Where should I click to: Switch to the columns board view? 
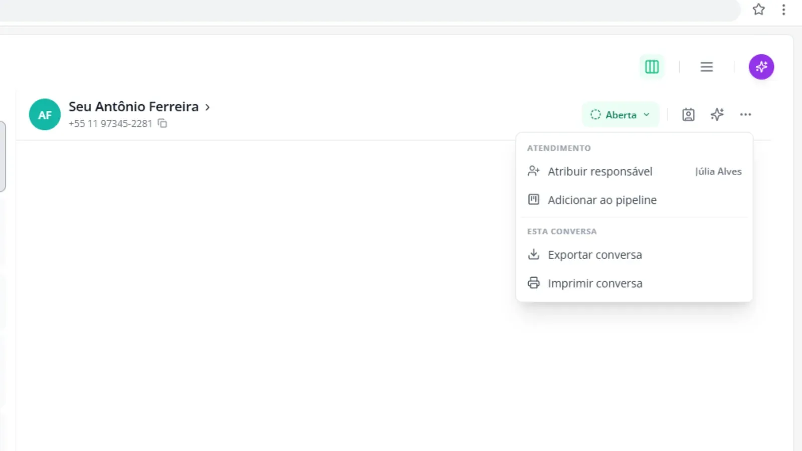coord(652,67)
